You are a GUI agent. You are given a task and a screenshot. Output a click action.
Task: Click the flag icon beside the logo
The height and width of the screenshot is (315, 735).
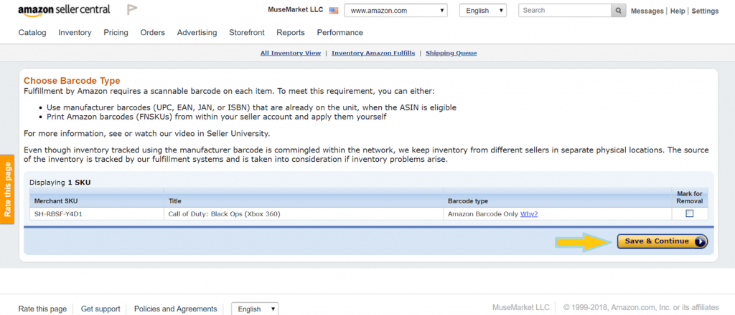click(x=132, y=10)
